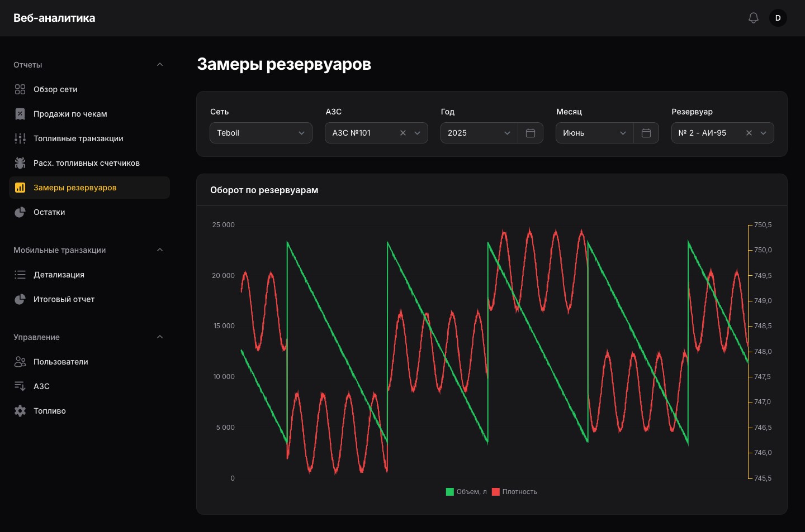Click the Пользователи users icon

(20, 362)
